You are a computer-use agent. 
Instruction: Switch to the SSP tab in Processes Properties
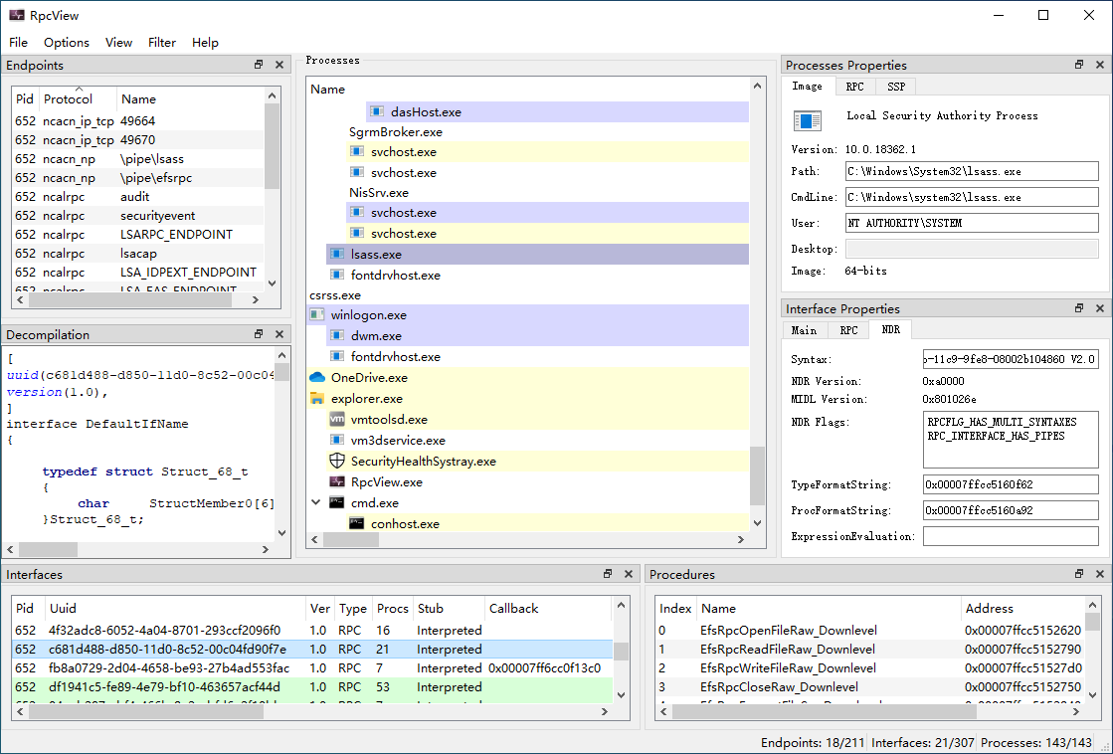pos(896,87)
